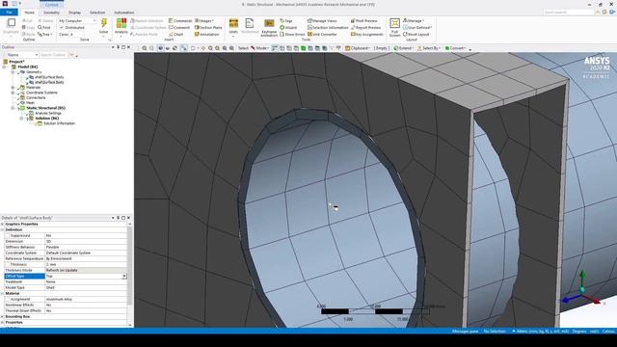Select Solution Information tree item
This screenshot has height=347, width=617.
pos(59,123)
